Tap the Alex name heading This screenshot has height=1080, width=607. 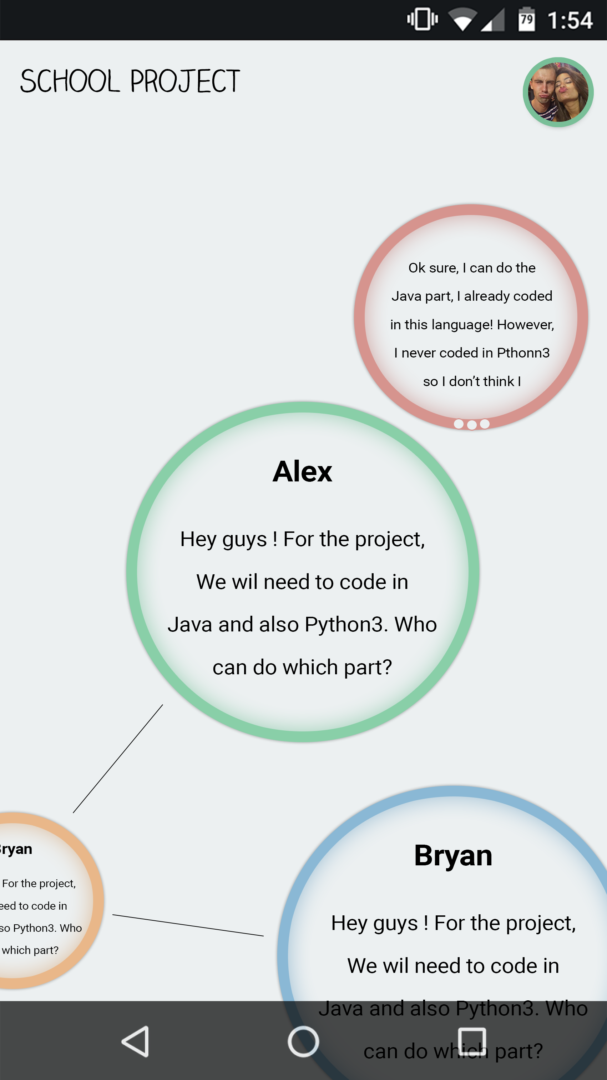click(303, 471)
